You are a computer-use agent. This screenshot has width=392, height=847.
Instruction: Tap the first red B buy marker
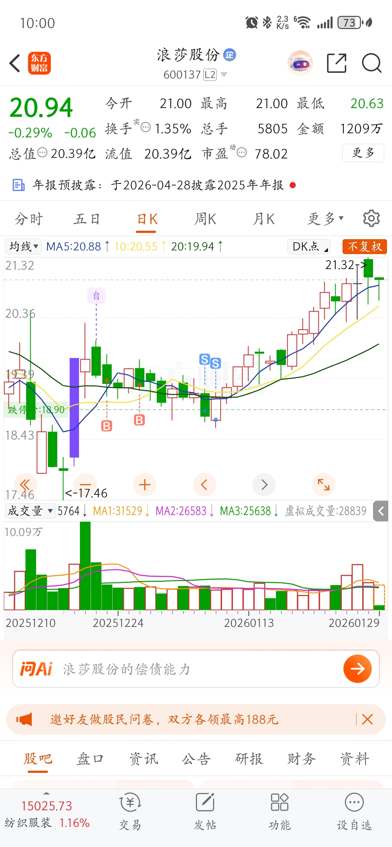tap(106, 426)
